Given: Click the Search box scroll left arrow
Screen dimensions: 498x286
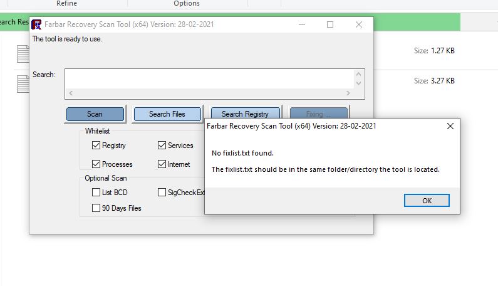Looking at the screenshot, I should (x=71, y=93).
